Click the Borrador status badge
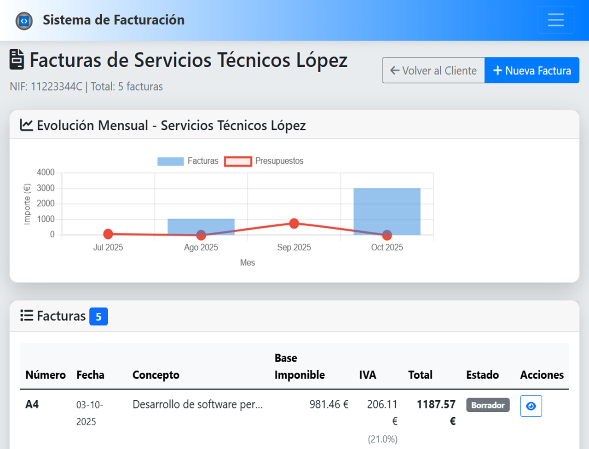Image resolution: width=589 pixels, height=449 pixels. (x=488, y=405)
